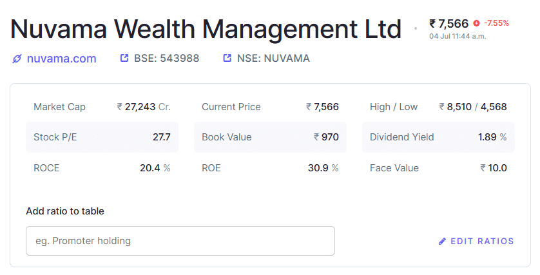
Task: Click the EDIT RATIOS button
Action: click(x=476, y=242)
